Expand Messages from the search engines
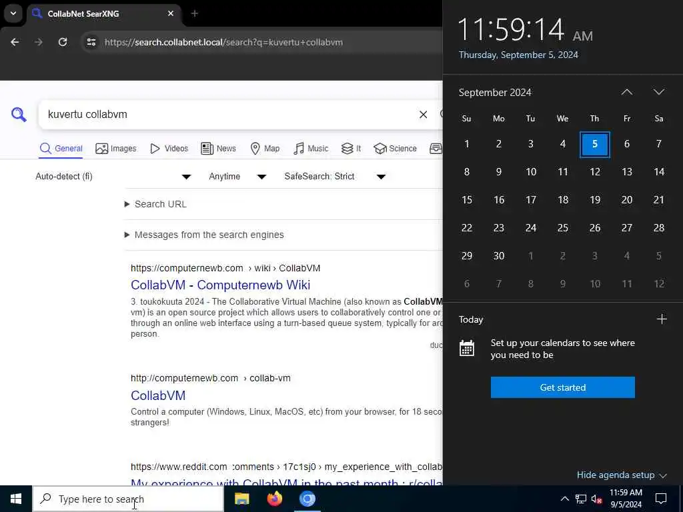 pyautogui.click(x=204, y=235)
